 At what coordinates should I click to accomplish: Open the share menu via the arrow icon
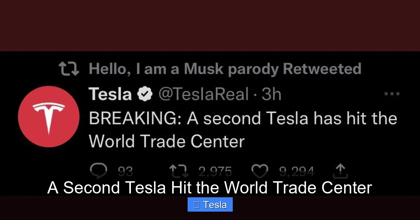[x=339, y=170]
